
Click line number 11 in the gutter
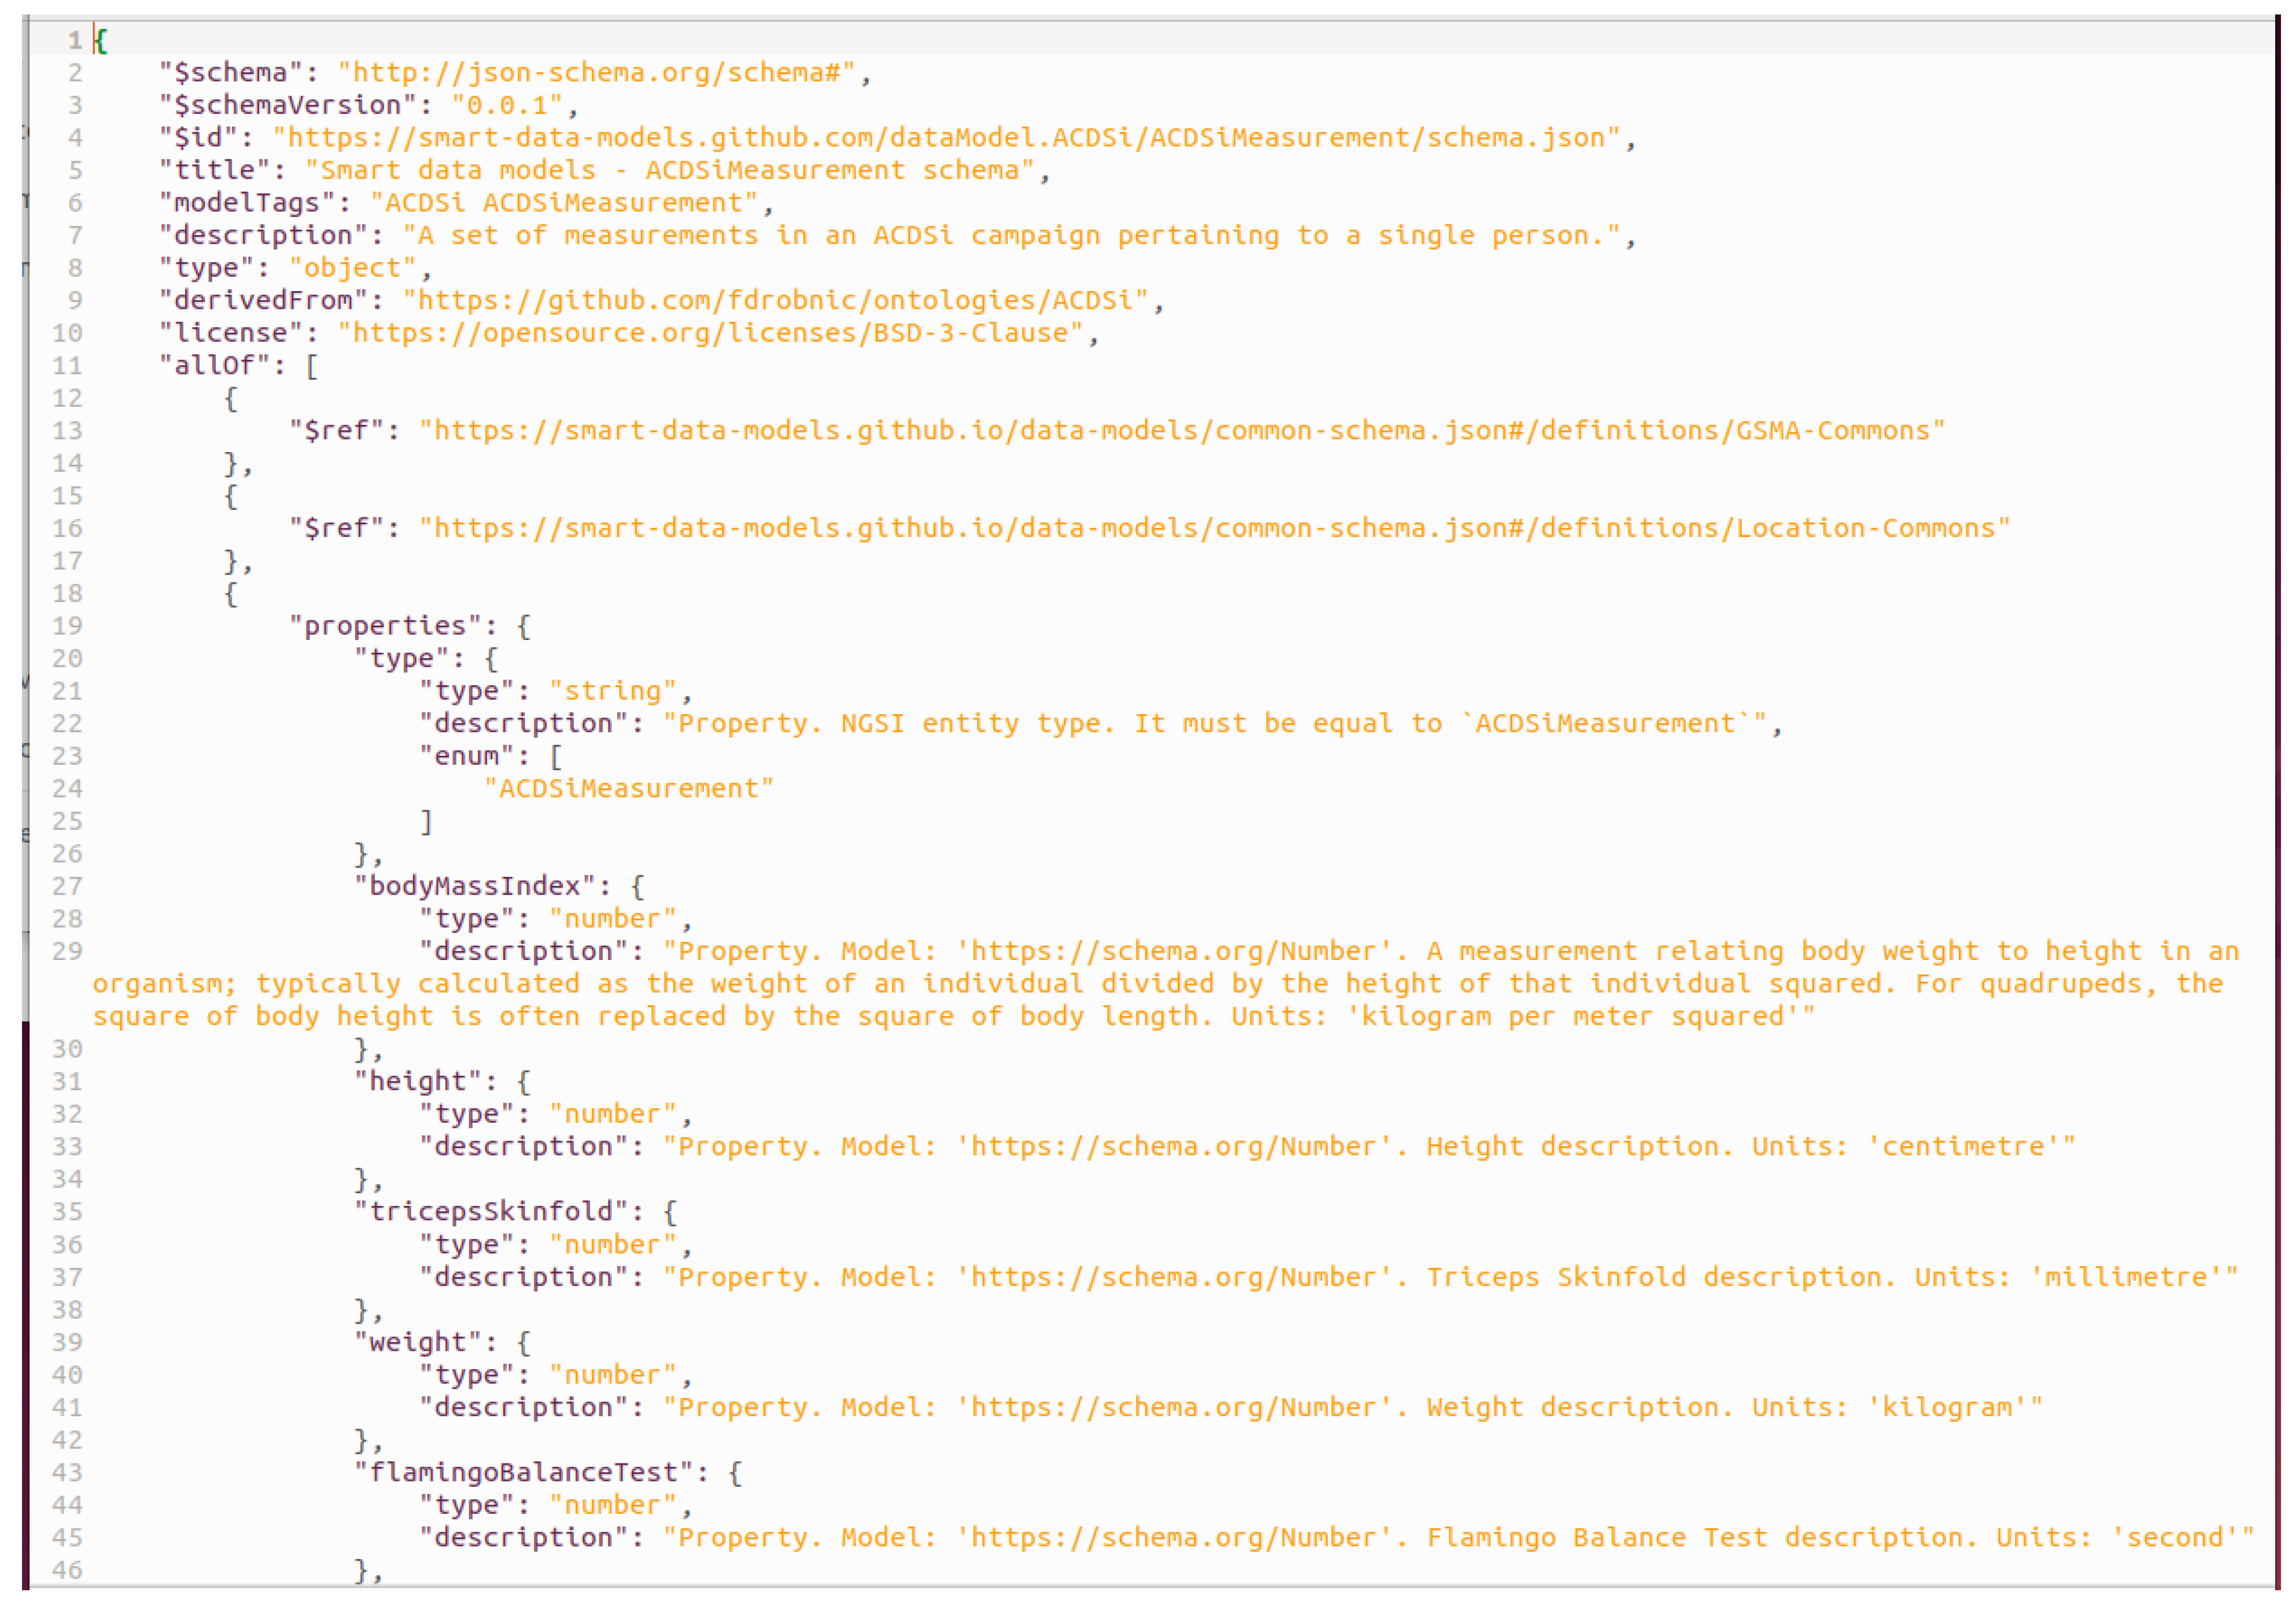66,366
